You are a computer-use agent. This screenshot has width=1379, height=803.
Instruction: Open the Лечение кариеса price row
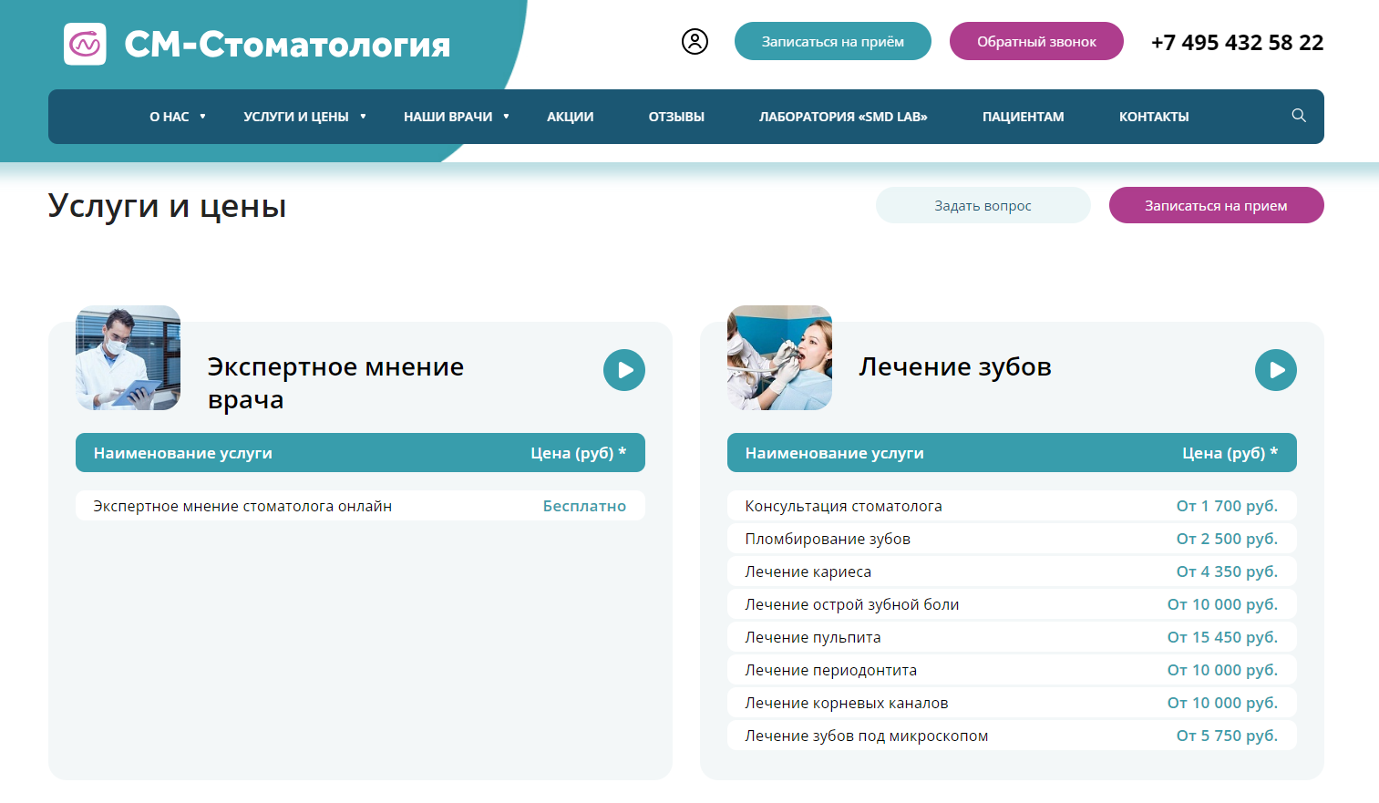(x=1011, y=571)
